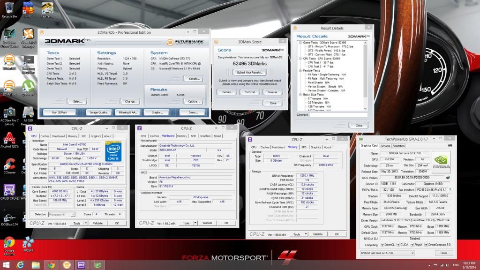Viewport: 480px width, 270px height.
Task: Switch to Validation tab in GPU-Z
Action: (399, 146)
